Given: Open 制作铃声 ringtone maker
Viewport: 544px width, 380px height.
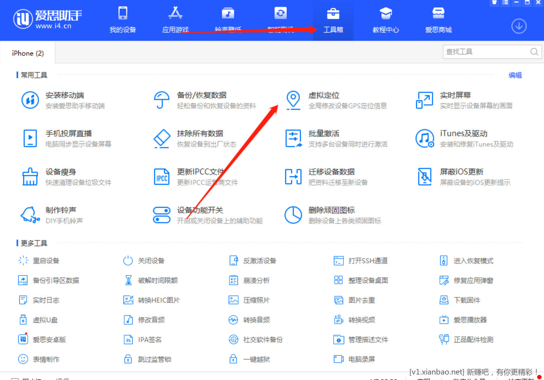Looking at the screenshot, I should [x=52, y=215].
